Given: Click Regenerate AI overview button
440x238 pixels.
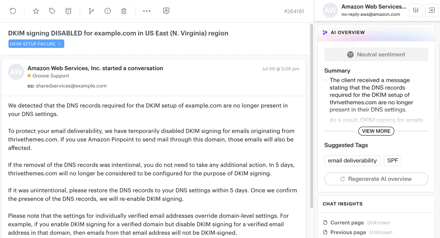Looking at the screenshot, I should pos(376,179).
